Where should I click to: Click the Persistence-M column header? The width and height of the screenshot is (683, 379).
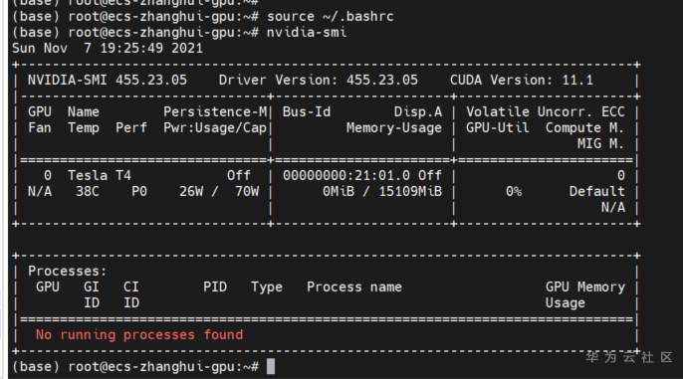point(215,111)
